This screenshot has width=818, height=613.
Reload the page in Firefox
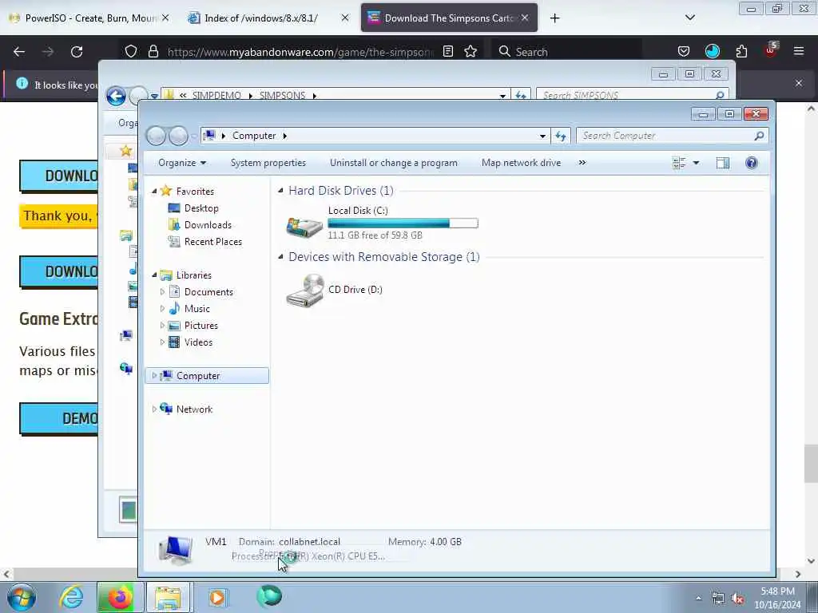pos(77,52)
